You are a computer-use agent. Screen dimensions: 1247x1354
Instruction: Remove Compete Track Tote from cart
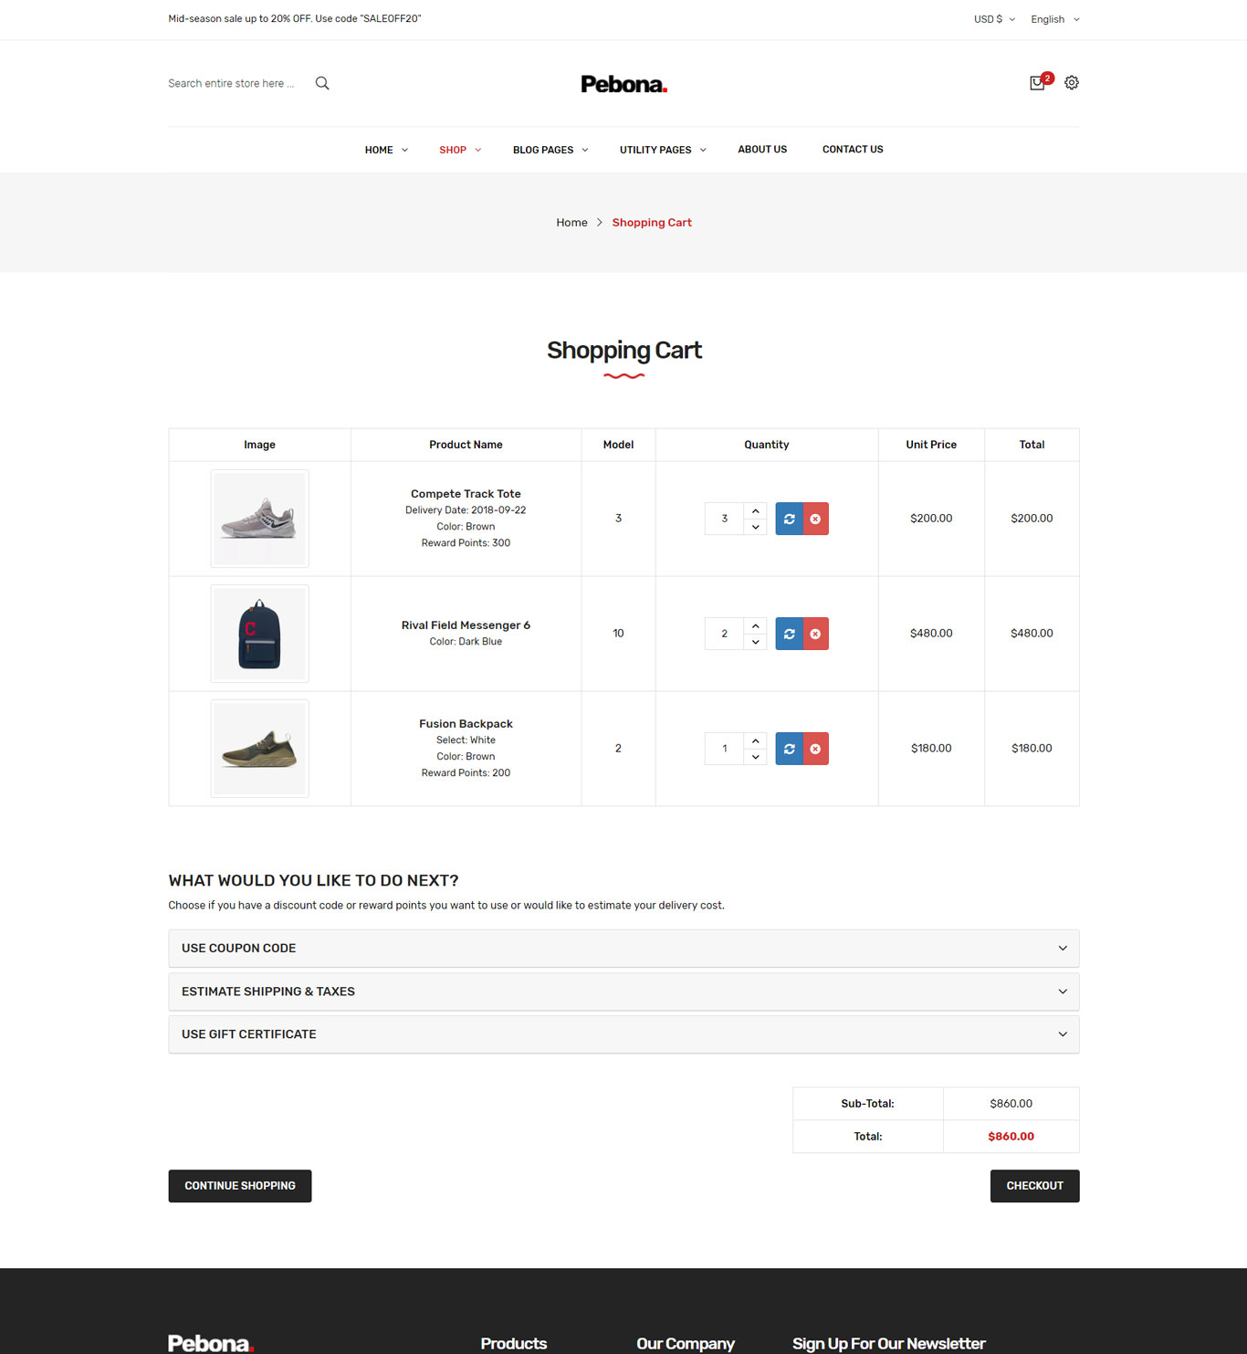[x=815, y=519]
